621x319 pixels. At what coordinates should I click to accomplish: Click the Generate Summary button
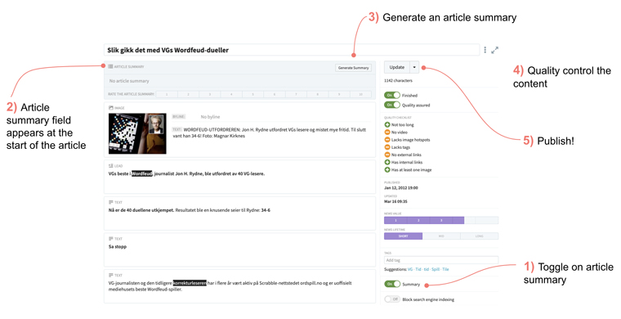353,68
